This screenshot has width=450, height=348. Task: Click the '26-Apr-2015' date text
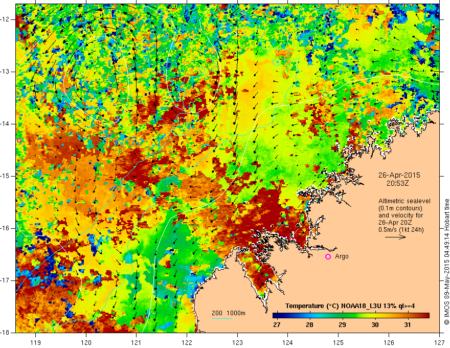tap(399, 175)
